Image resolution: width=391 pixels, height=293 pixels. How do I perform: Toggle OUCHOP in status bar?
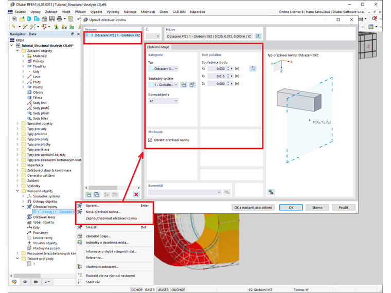[179, 290]
